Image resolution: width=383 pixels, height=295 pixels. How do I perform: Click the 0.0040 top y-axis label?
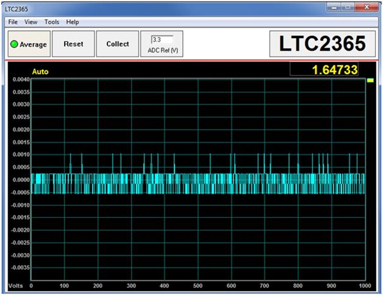click(21, 79)
